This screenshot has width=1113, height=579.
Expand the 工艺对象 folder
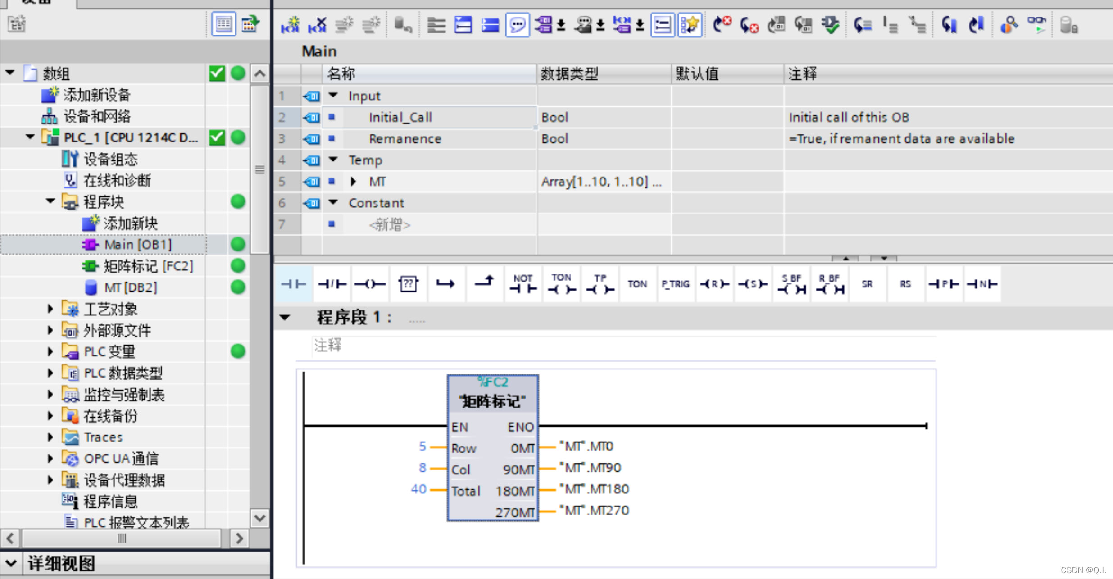coord(50,309)
